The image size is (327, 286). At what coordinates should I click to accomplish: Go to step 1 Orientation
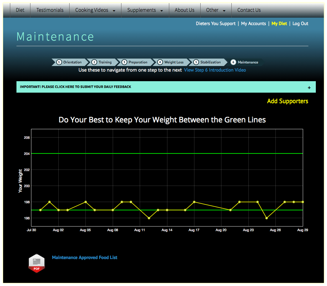[69, 62]
